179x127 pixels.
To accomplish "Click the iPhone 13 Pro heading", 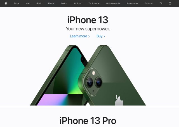I will coord(88,121).
